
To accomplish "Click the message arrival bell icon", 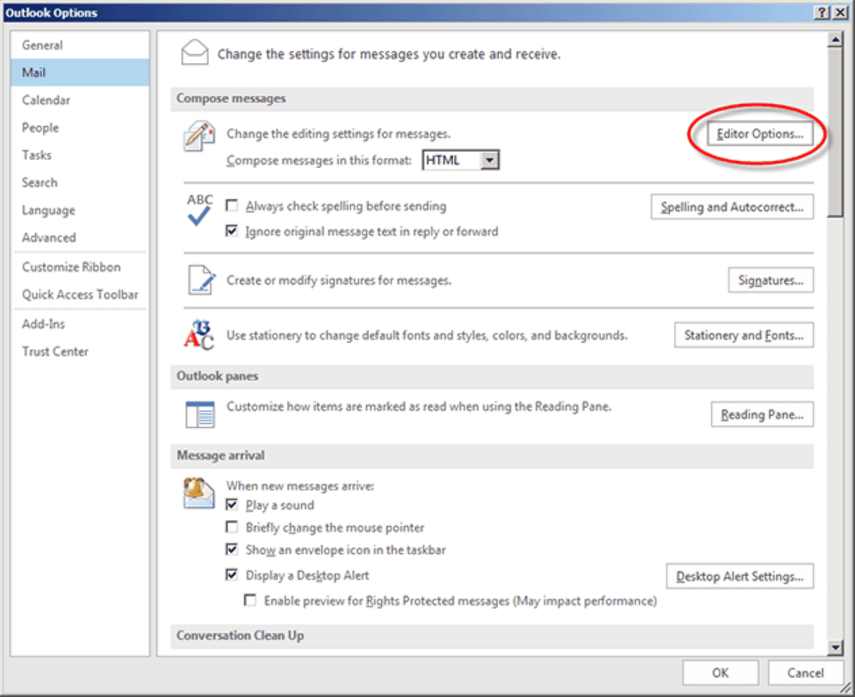I will point(199,493).
